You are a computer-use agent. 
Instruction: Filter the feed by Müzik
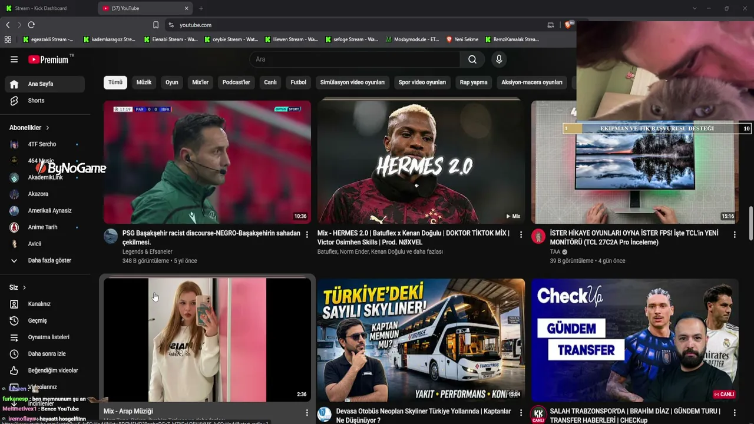(144, 82)
